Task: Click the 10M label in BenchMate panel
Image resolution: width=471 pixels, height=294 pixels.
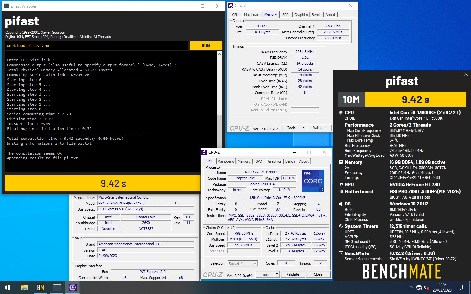Action: click(351, 99)
